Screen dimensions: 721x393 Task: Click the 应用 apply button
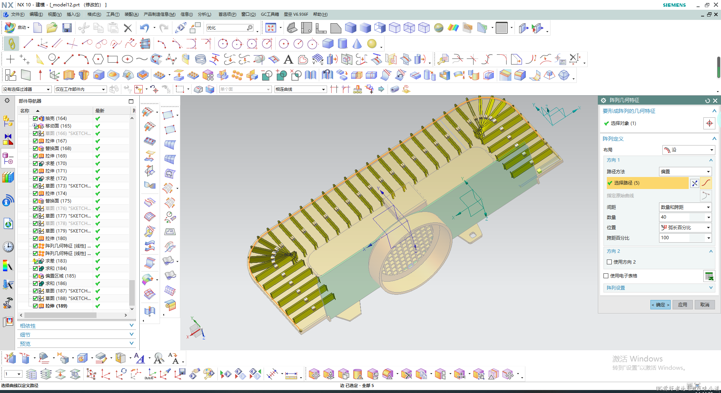(682, 304)
